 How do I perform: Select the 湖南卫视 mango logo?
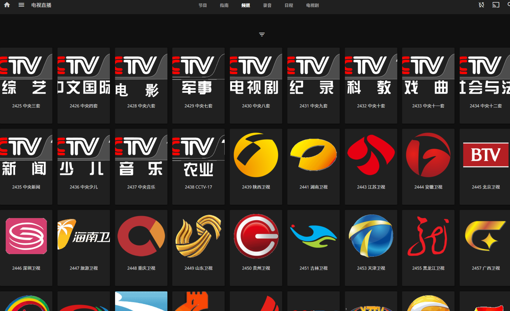tap(313, 155)
